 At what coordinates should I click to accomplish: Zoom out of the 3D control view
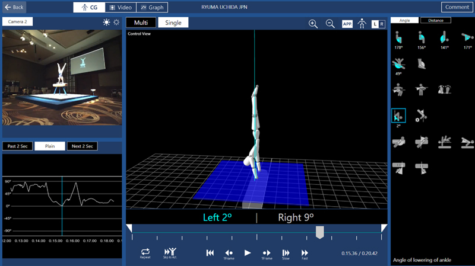(x=330, y=24)
